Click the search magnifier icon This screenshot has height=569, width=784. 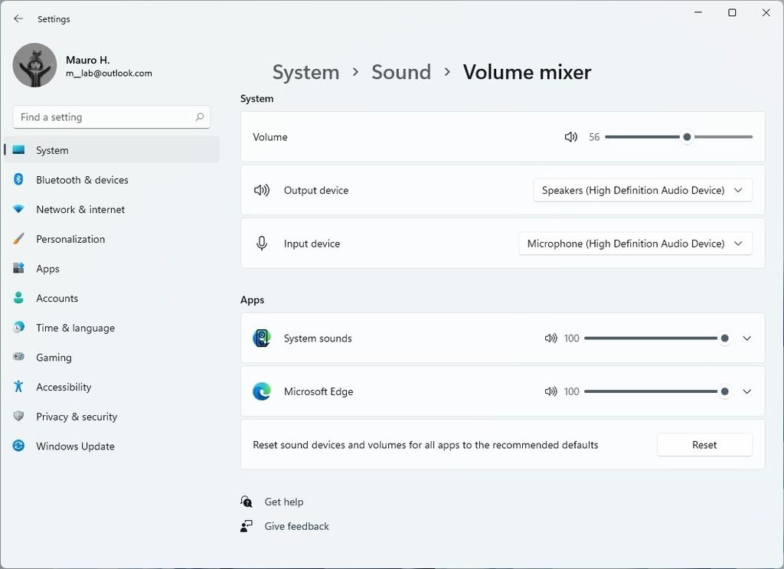pos(199,117)
